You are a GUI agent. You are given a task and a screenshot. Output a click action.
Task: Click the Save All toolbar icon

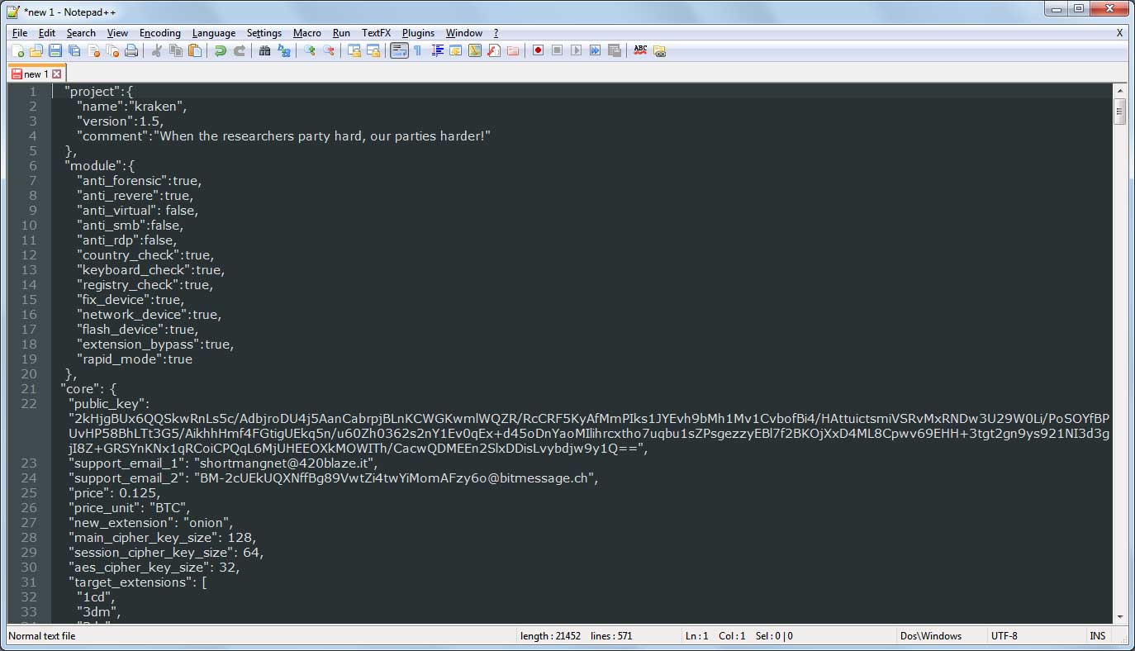pos(74,50)
